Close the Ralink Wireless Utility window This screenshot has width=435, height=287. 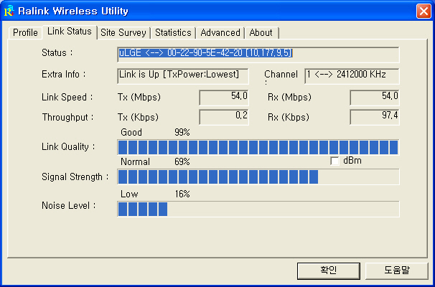[424, 11]
